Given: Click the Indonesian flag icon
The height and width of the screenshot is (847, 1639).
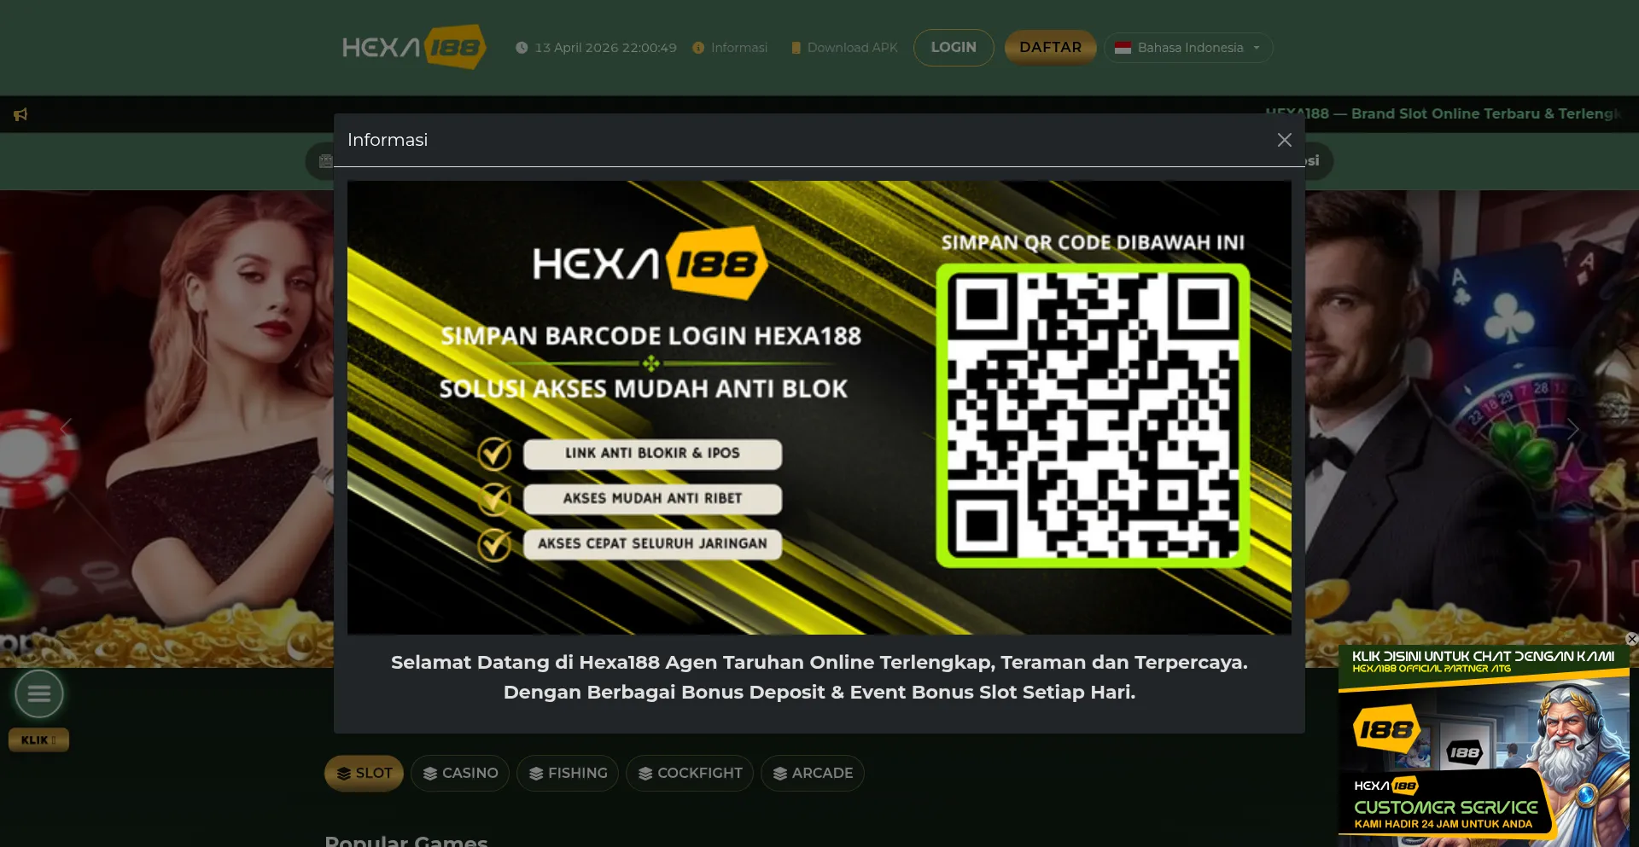Looking at the screenshot, I should pyautogui.click(x=1123, y=48).
